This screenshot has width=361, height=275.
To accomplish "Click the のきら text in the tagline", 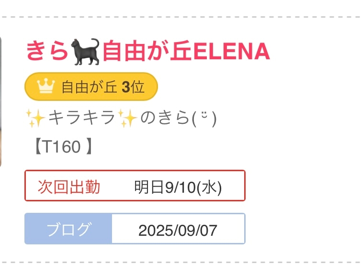I will (x=164, y=118).
